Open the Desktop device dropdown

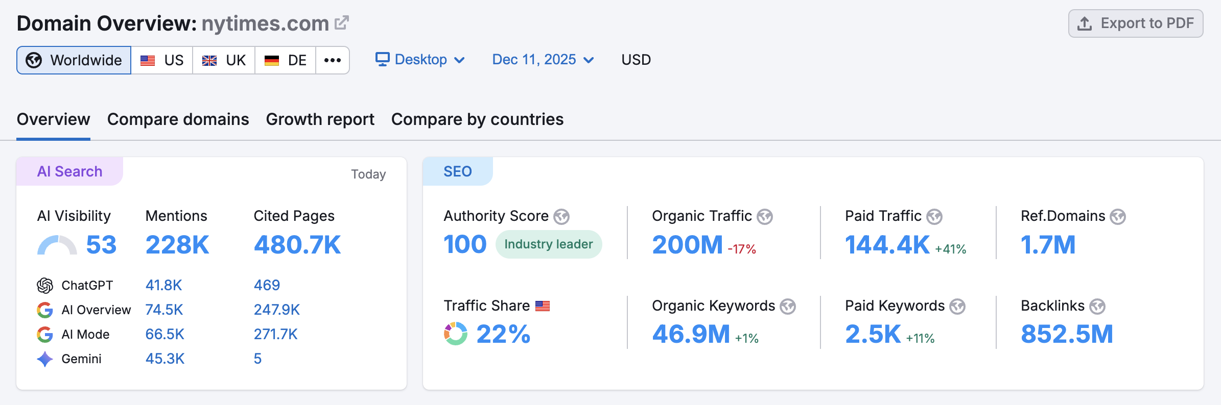[x=420, y=60]
